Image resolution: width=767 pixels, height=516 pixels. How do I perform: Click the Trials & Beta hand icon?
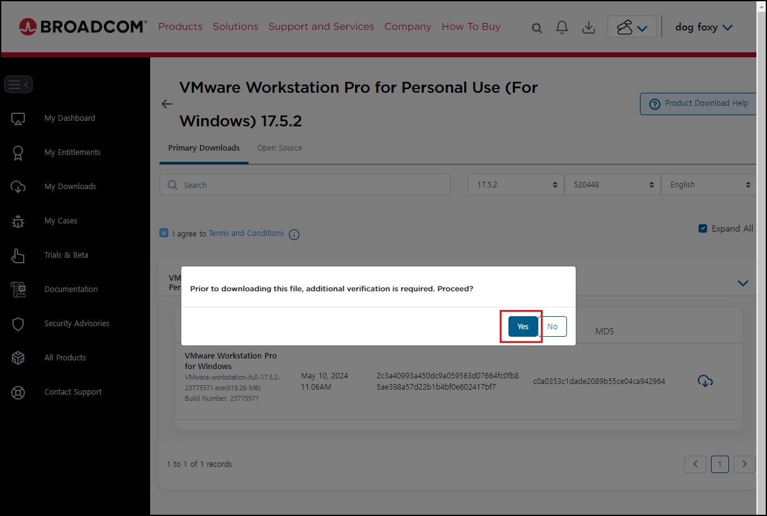(x=18, y=255)
